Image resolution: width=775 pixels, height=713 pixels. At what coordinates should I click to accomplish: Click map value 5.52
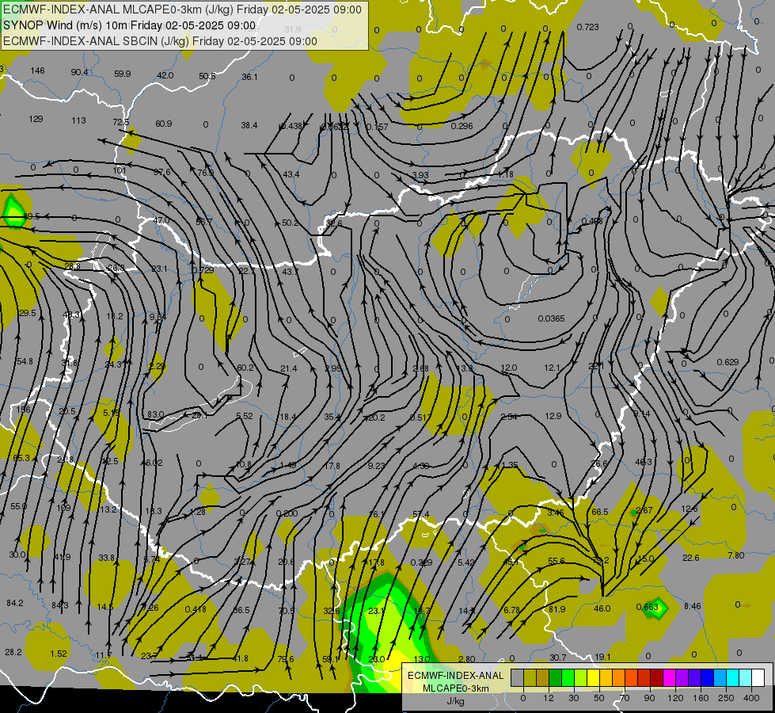[245, 416]
